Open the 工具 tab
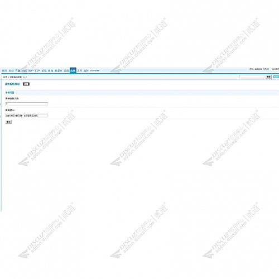The width and height of the screenshot is (279, 279). click(80, 71)
